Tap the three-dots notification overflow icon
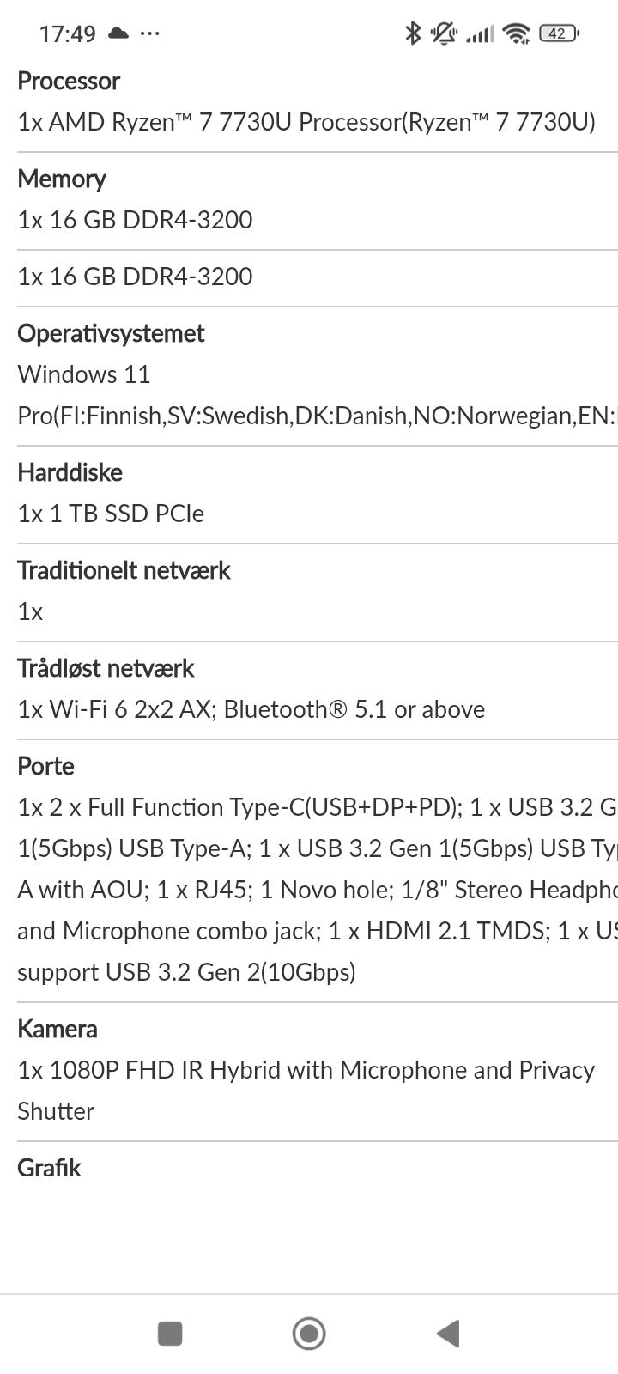The height and width of the screenshot is (1374, 618). coord(149,33)
